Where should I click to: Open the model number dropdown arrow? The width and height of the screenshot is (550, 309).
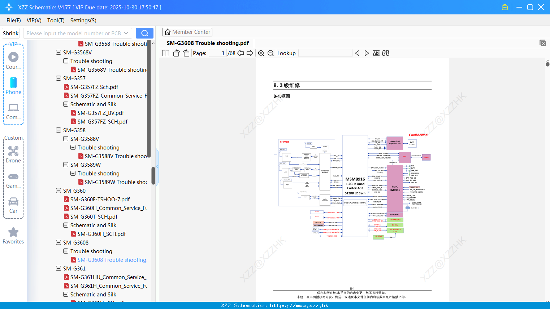pos(126,33)
